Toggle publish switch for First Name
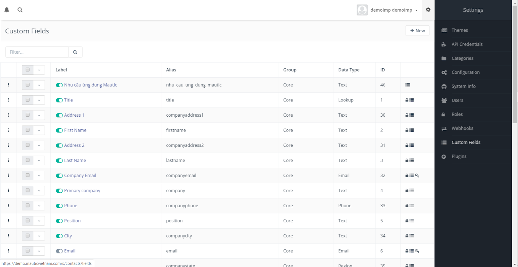Image resolution: width=518 pixels, height=267 pixels. pos(59,130)
